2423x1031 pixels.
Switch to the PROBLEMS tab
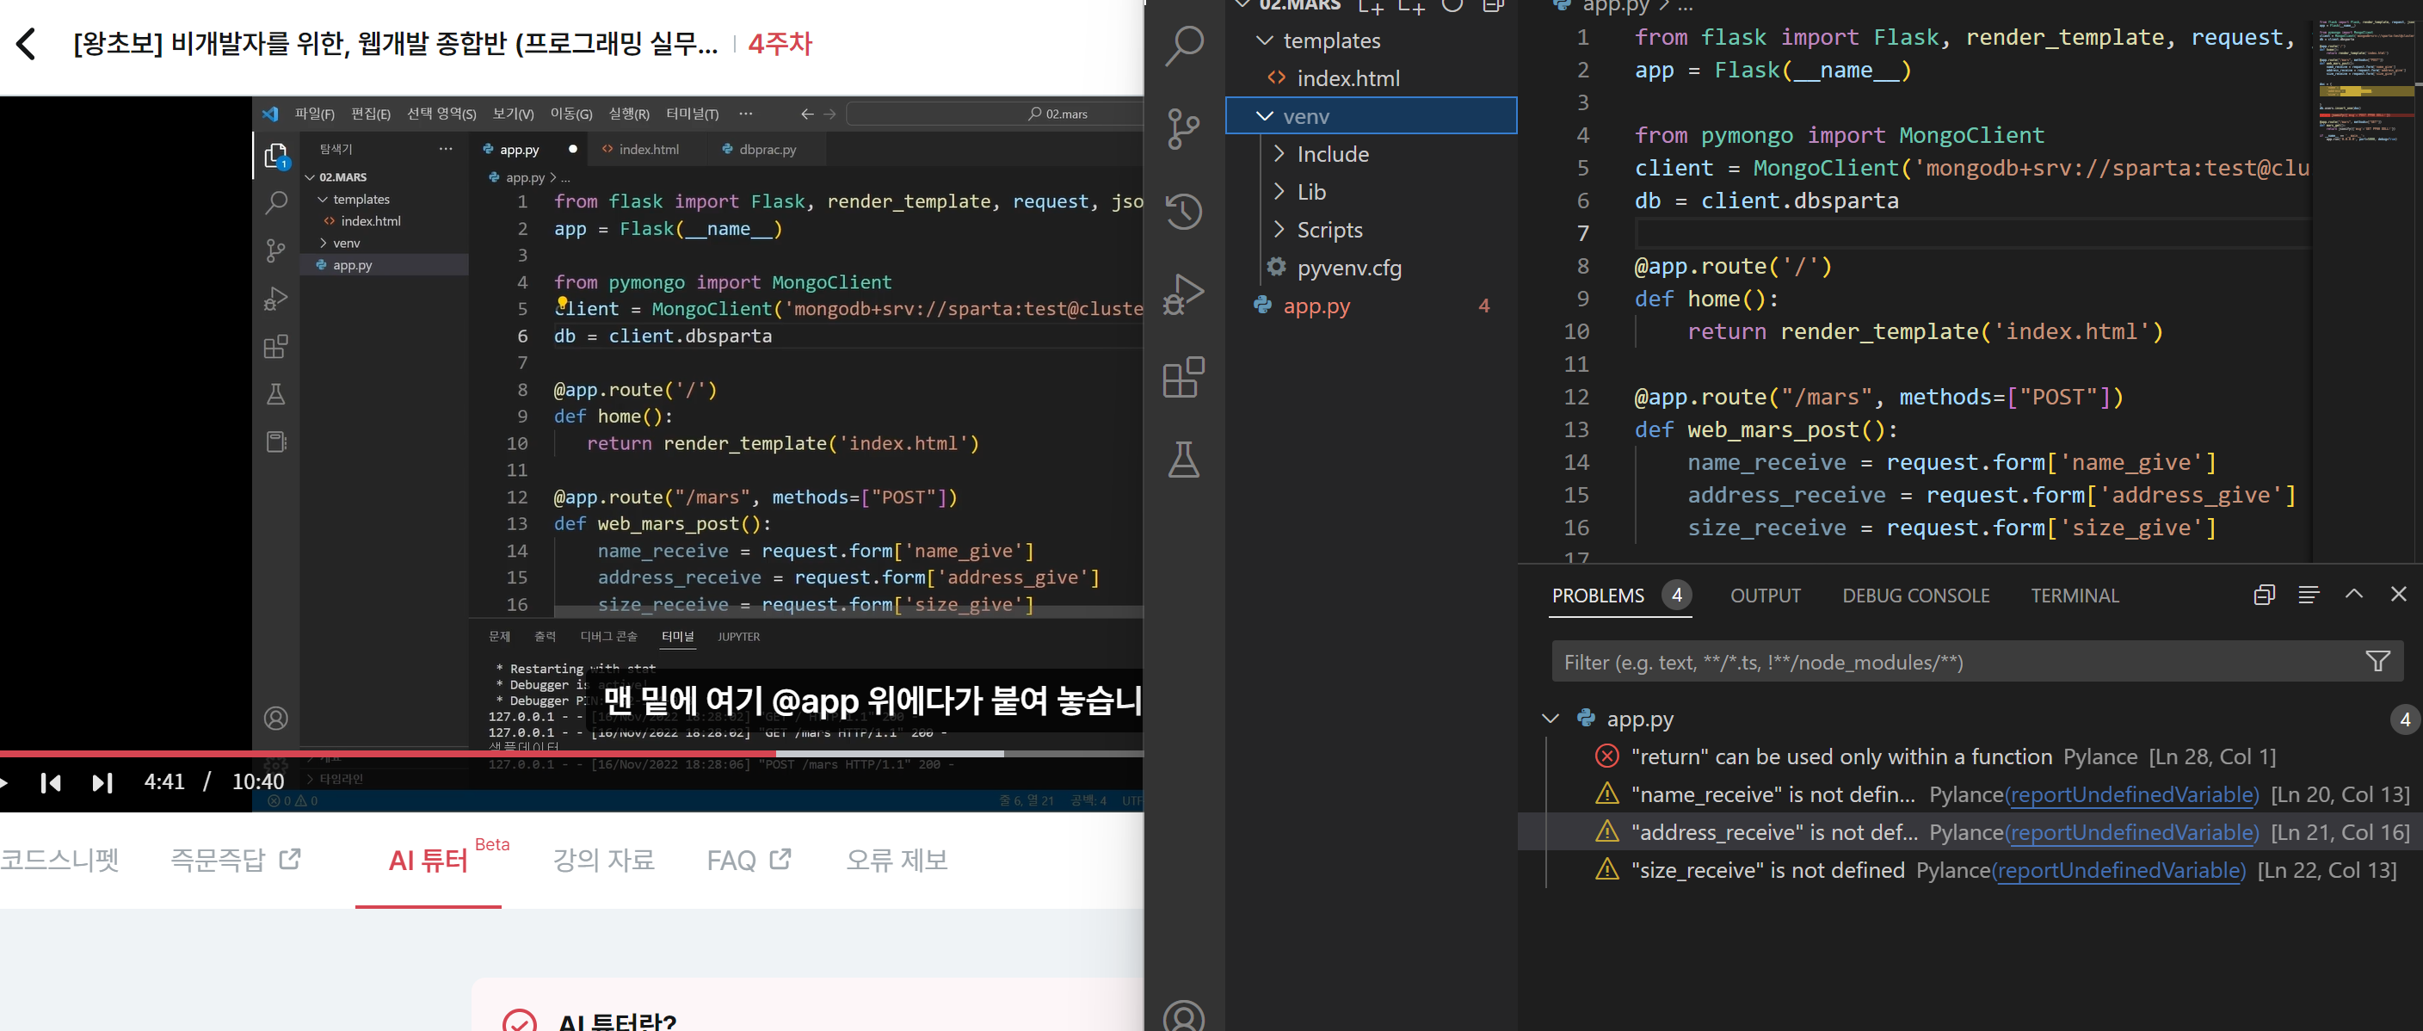pyautogui.click(x=1598, y=596)
